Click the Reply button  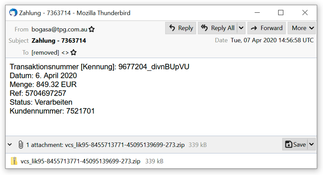[x=181, y=28]
